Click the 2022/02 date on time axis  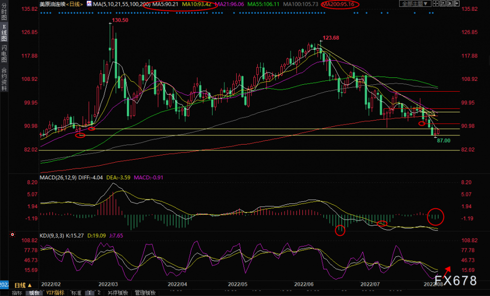click(51, 284)
